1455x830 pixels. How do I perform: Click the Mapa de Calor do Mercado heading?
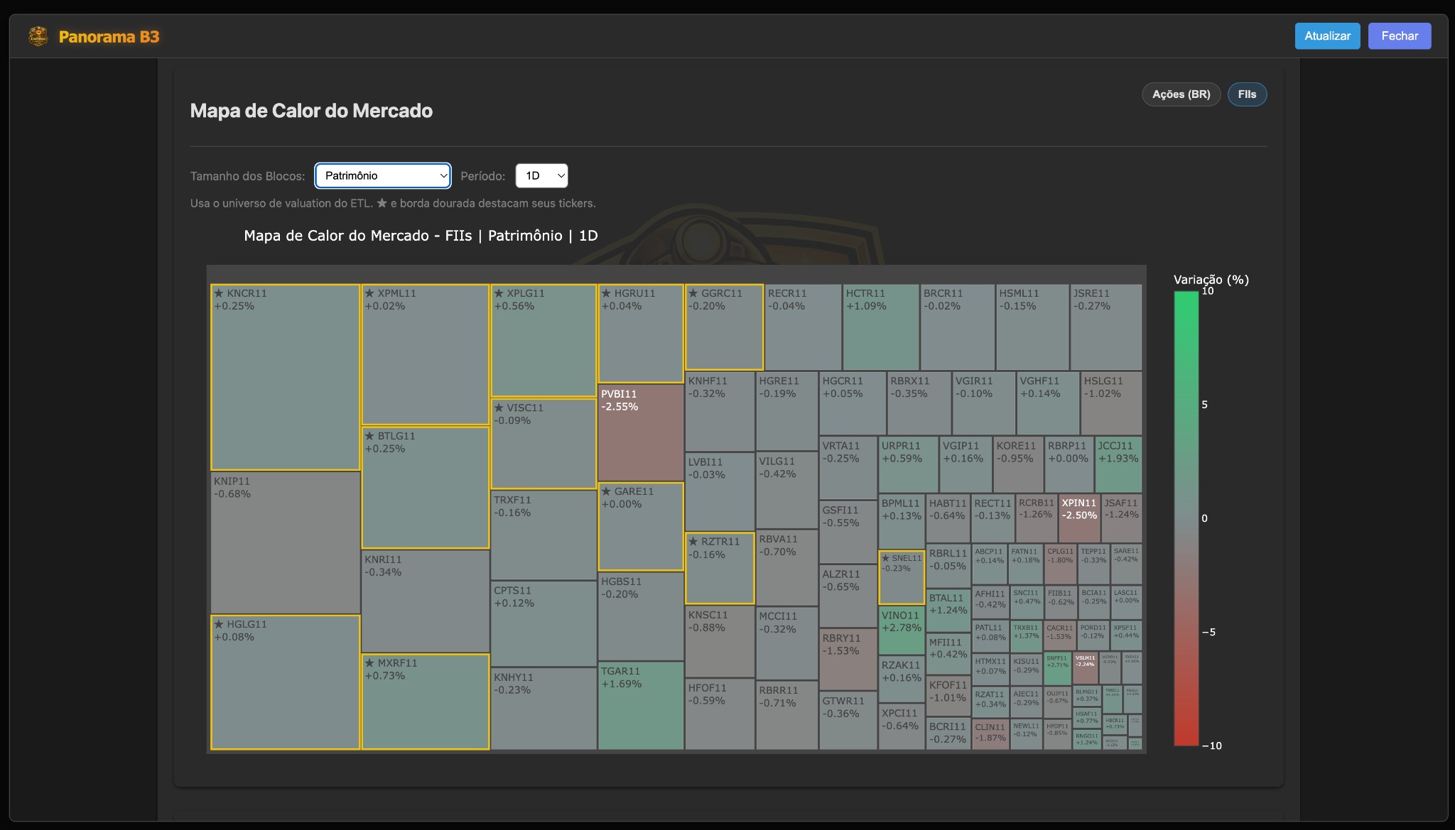coord(310,110)
